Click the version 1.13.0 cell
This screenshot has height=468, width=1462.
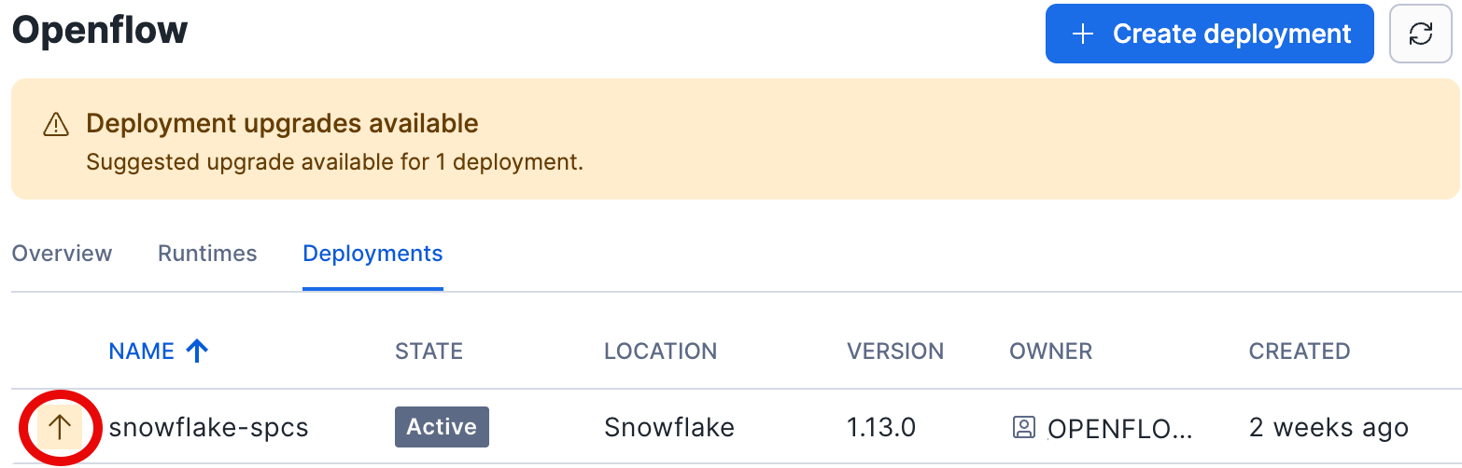coord(880,428)
